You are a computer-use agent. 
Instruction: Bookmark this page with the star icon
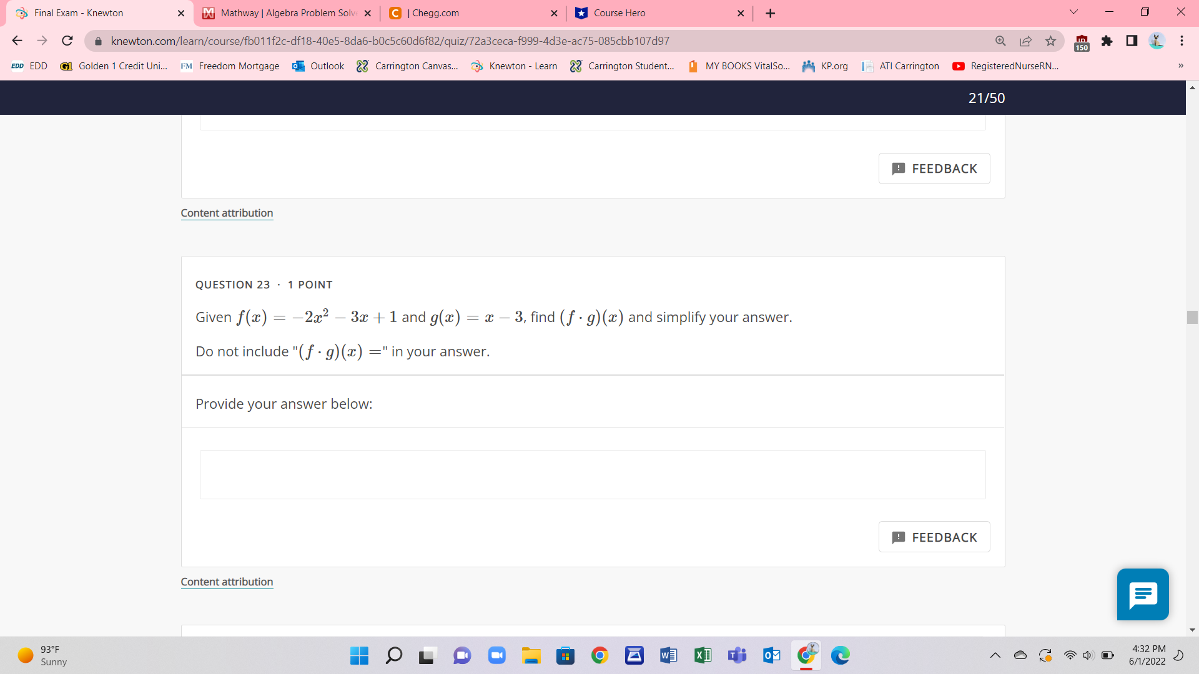[1050, 41]
